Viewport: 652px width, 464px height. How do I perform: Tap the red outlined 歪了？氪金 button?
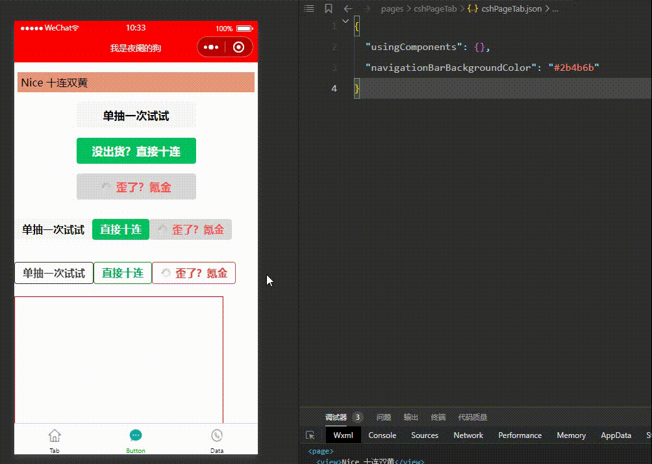point(194,273)
